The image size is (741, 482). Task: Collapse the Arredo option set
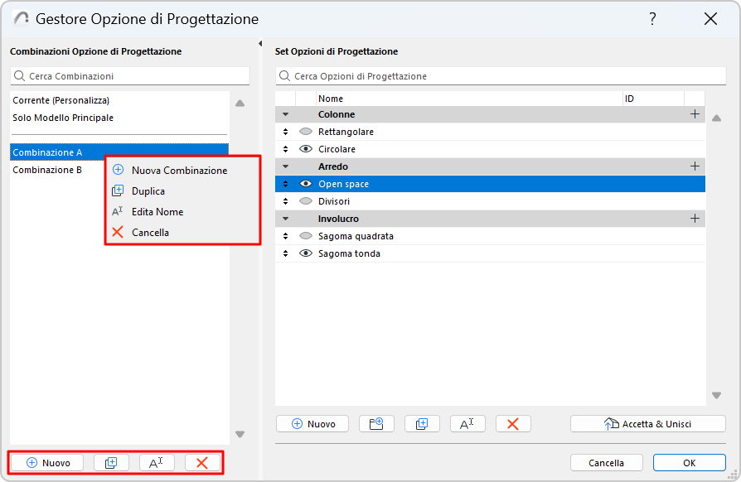[286, 166]
